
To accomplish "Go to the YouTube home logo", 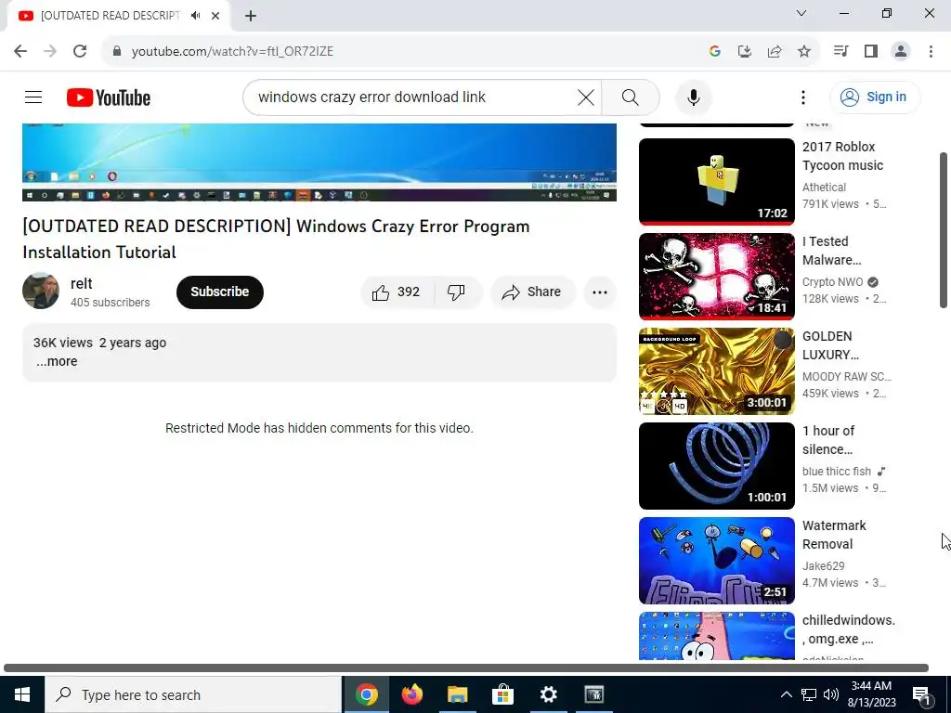I will tap(109, 97).
